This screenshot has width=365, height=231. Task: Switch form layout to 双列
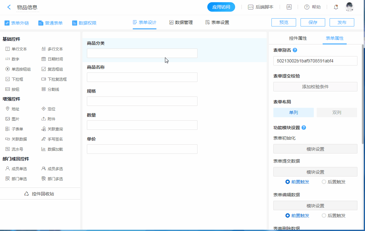(337, 113)
